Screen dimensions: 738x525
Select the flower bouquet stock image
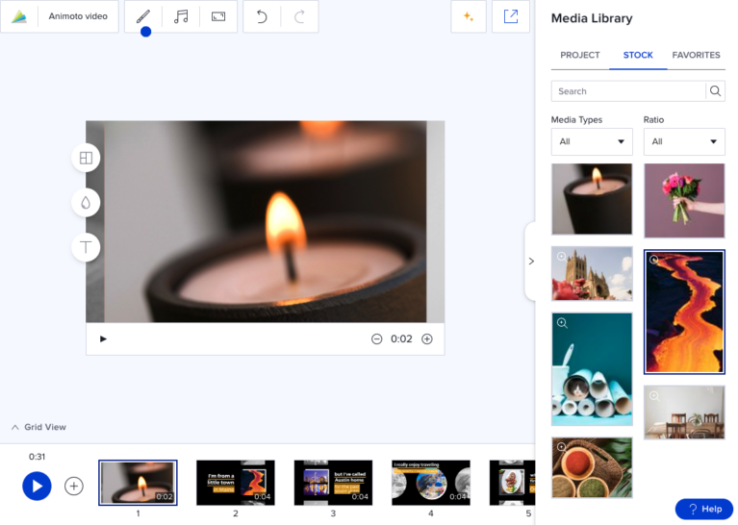(684, 201)
